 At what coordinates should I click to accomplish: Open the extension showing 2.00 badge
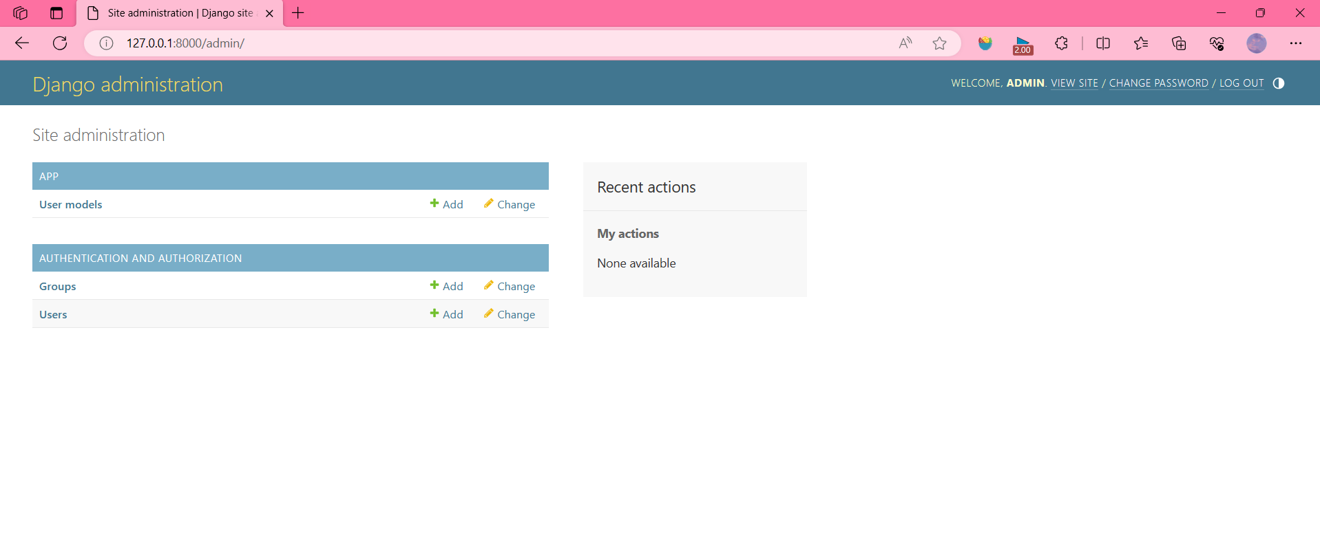click(1023, 45)
